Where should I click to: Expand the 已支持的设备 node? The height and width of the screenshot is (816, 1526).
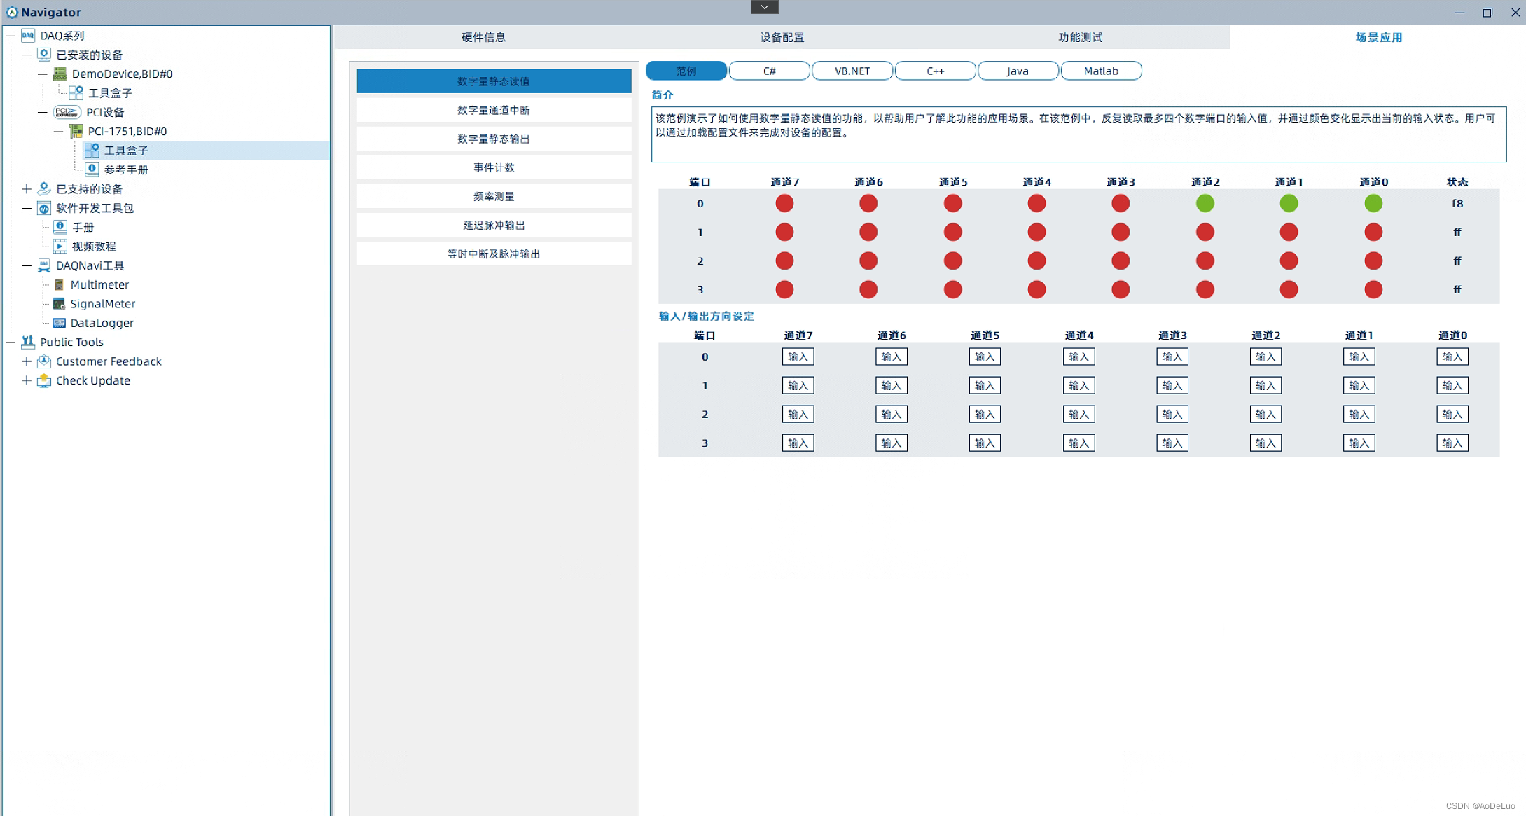pos(27,188)
